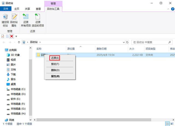
Task: Click the recycle bin icon in address bar
Action: 24,42
